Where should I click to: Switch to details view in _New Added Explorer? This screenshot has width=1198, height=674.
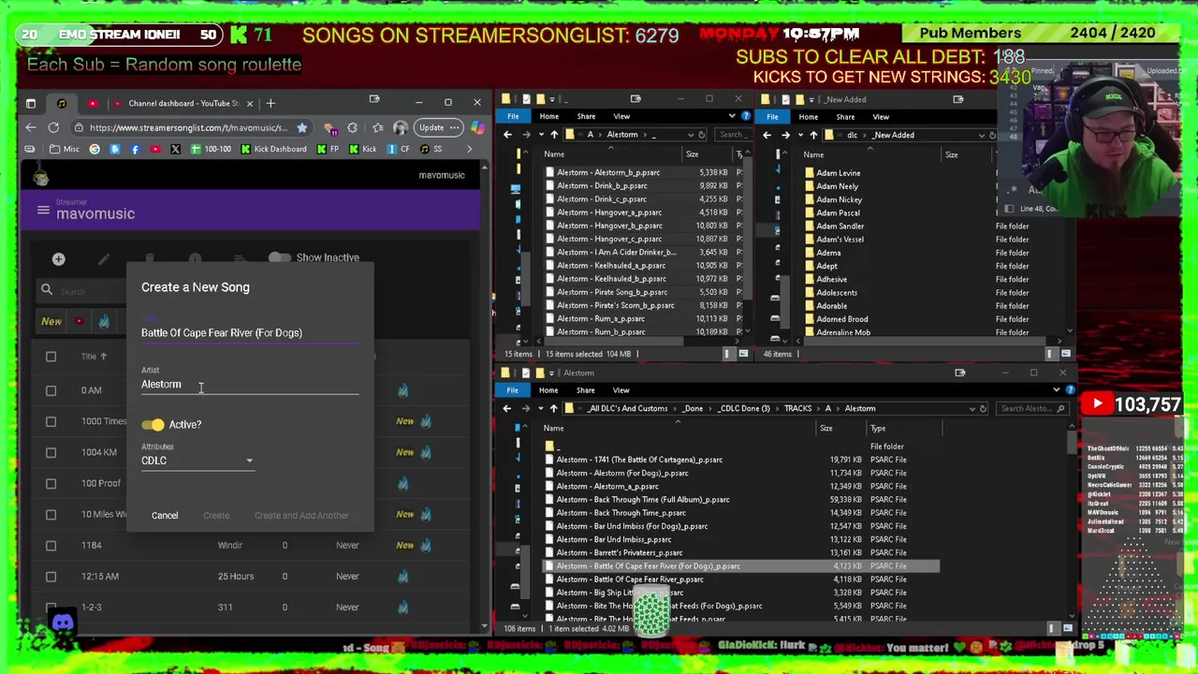[1051, 354]
